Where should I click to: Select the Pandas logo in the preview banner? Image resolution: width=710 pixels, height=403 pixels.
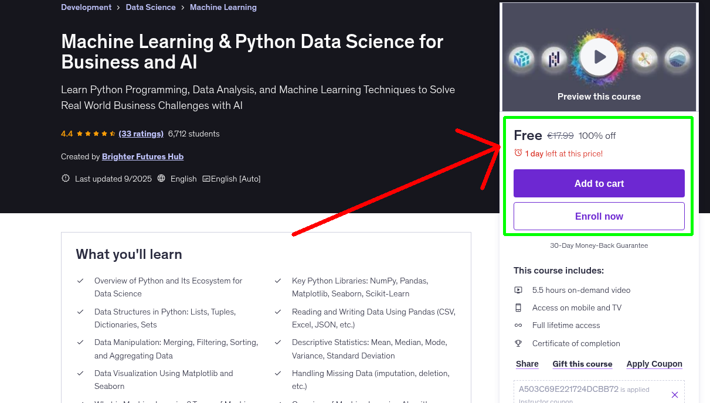pyautogui.click(x=554, y=58)
